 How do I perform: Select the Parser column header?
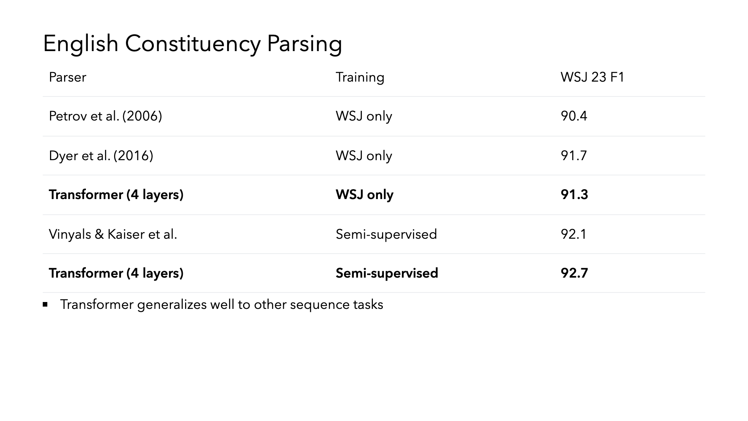tap(68, 77)
